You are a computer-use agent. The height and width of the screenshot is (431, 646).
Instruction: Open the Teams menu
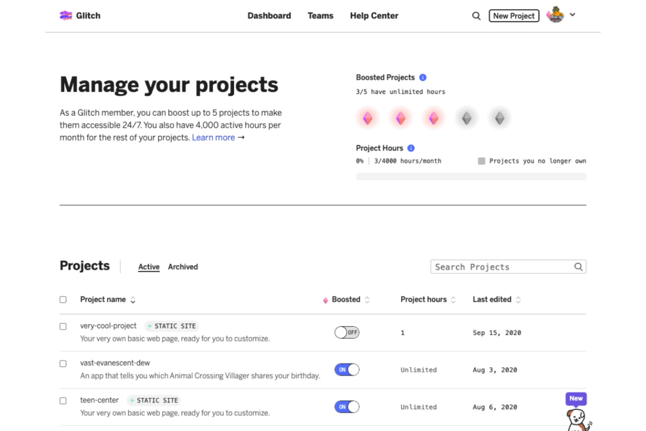[320, 16]
